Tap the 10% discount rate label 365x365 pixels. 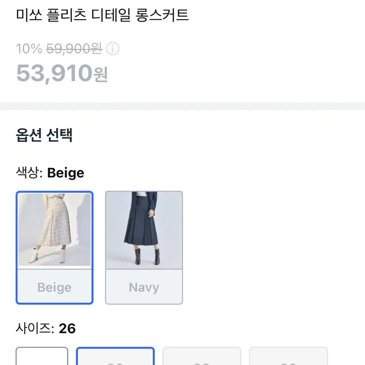pyautogui.click(x=29, y=49)
